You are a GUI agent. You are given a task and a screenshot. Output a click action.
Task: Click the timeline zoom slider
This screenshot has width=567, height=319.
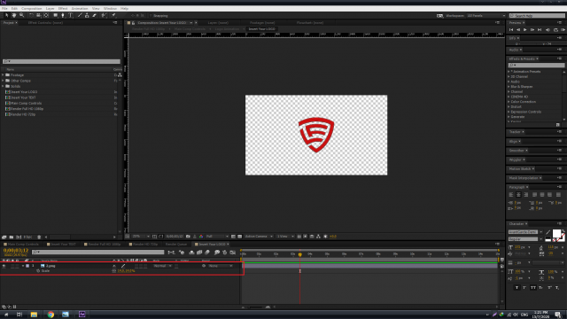[x=255, y=307]
